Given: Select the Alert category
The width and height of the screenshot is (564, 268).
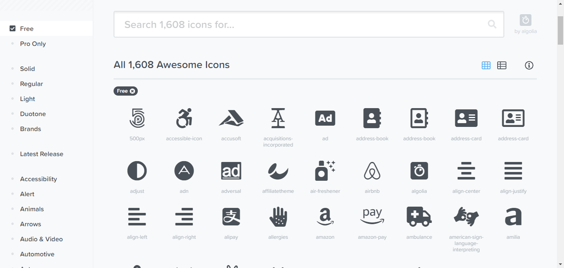Looking at the screenshot, I should pos(27,194).
